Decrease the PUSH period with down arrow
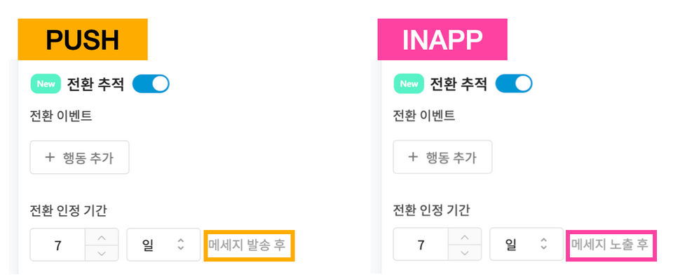Viewport: 673px width, 279px height. 102,253
